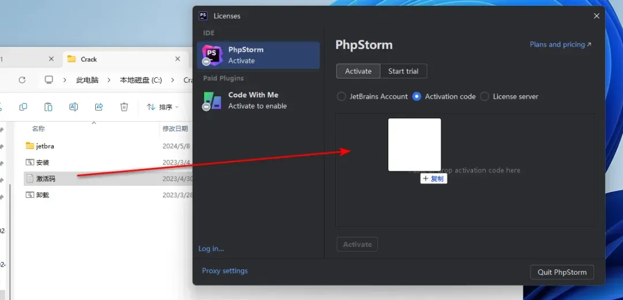Image resolution: width=623 pixels, height=300 pixels.
Task: Click the computer icon in the address bar
Action: [x=49, y=80]
